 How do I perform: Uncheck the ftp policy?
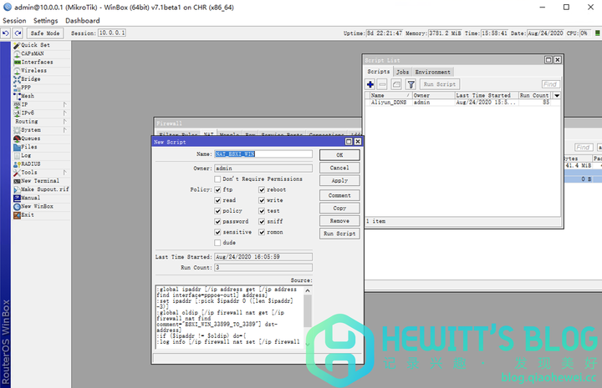(217, 189)
